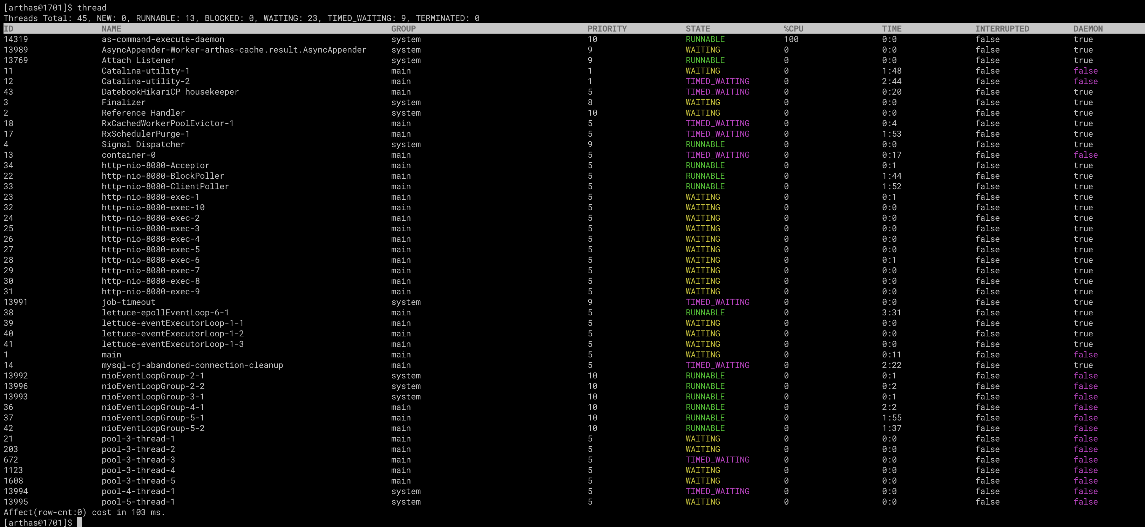Click the mysql-cj-abandoned-connection-cleanup thread name

pos(192,365)
